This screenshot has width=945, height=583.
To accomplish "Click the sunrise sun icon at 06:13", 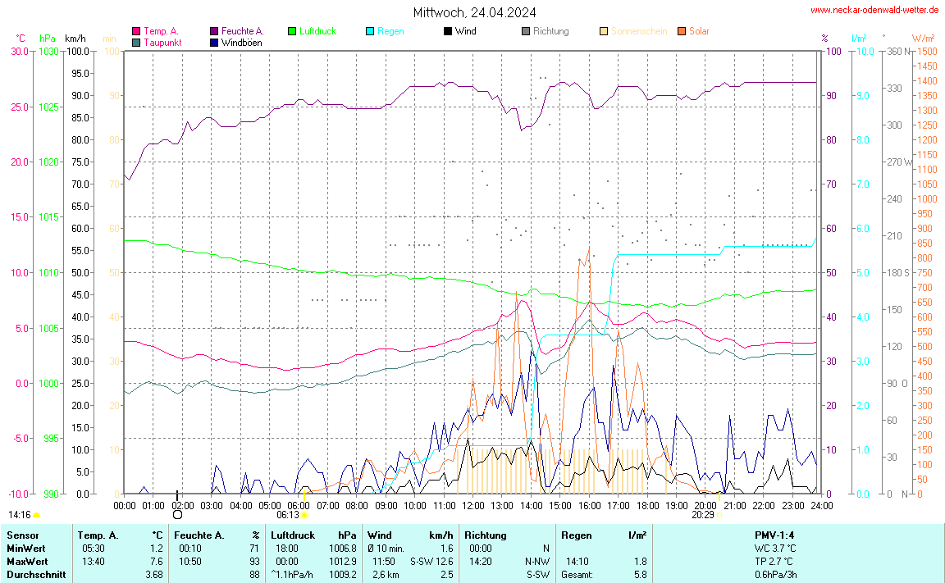I will [304, 515].
